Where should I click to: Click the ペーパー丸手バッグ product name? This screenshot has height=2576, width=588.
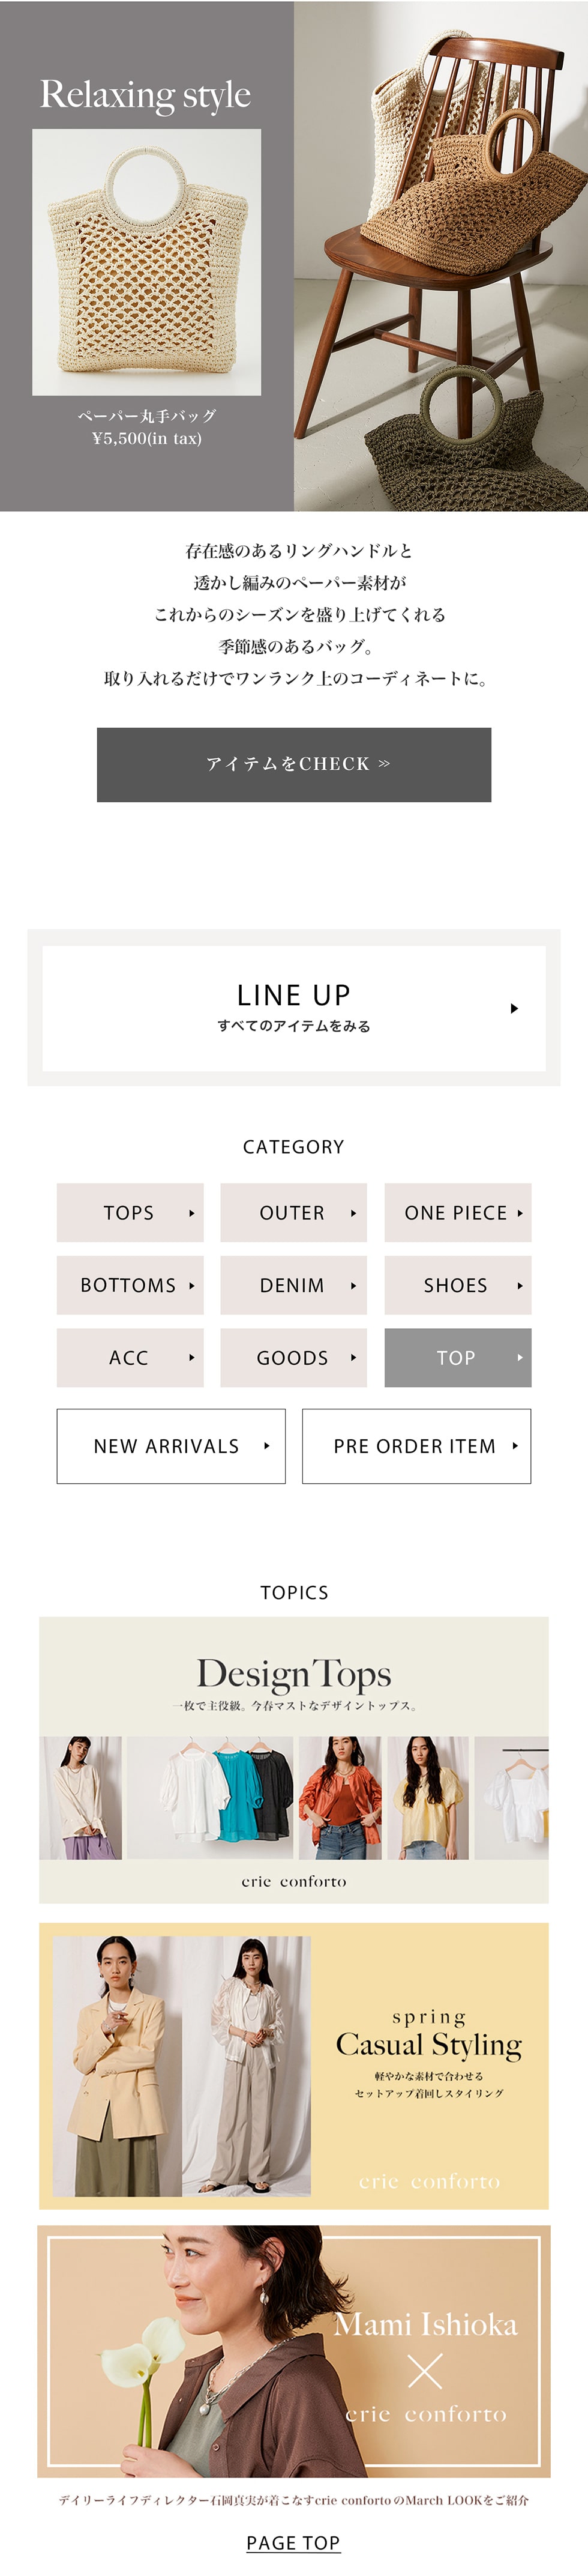click(x=147, y=416)
